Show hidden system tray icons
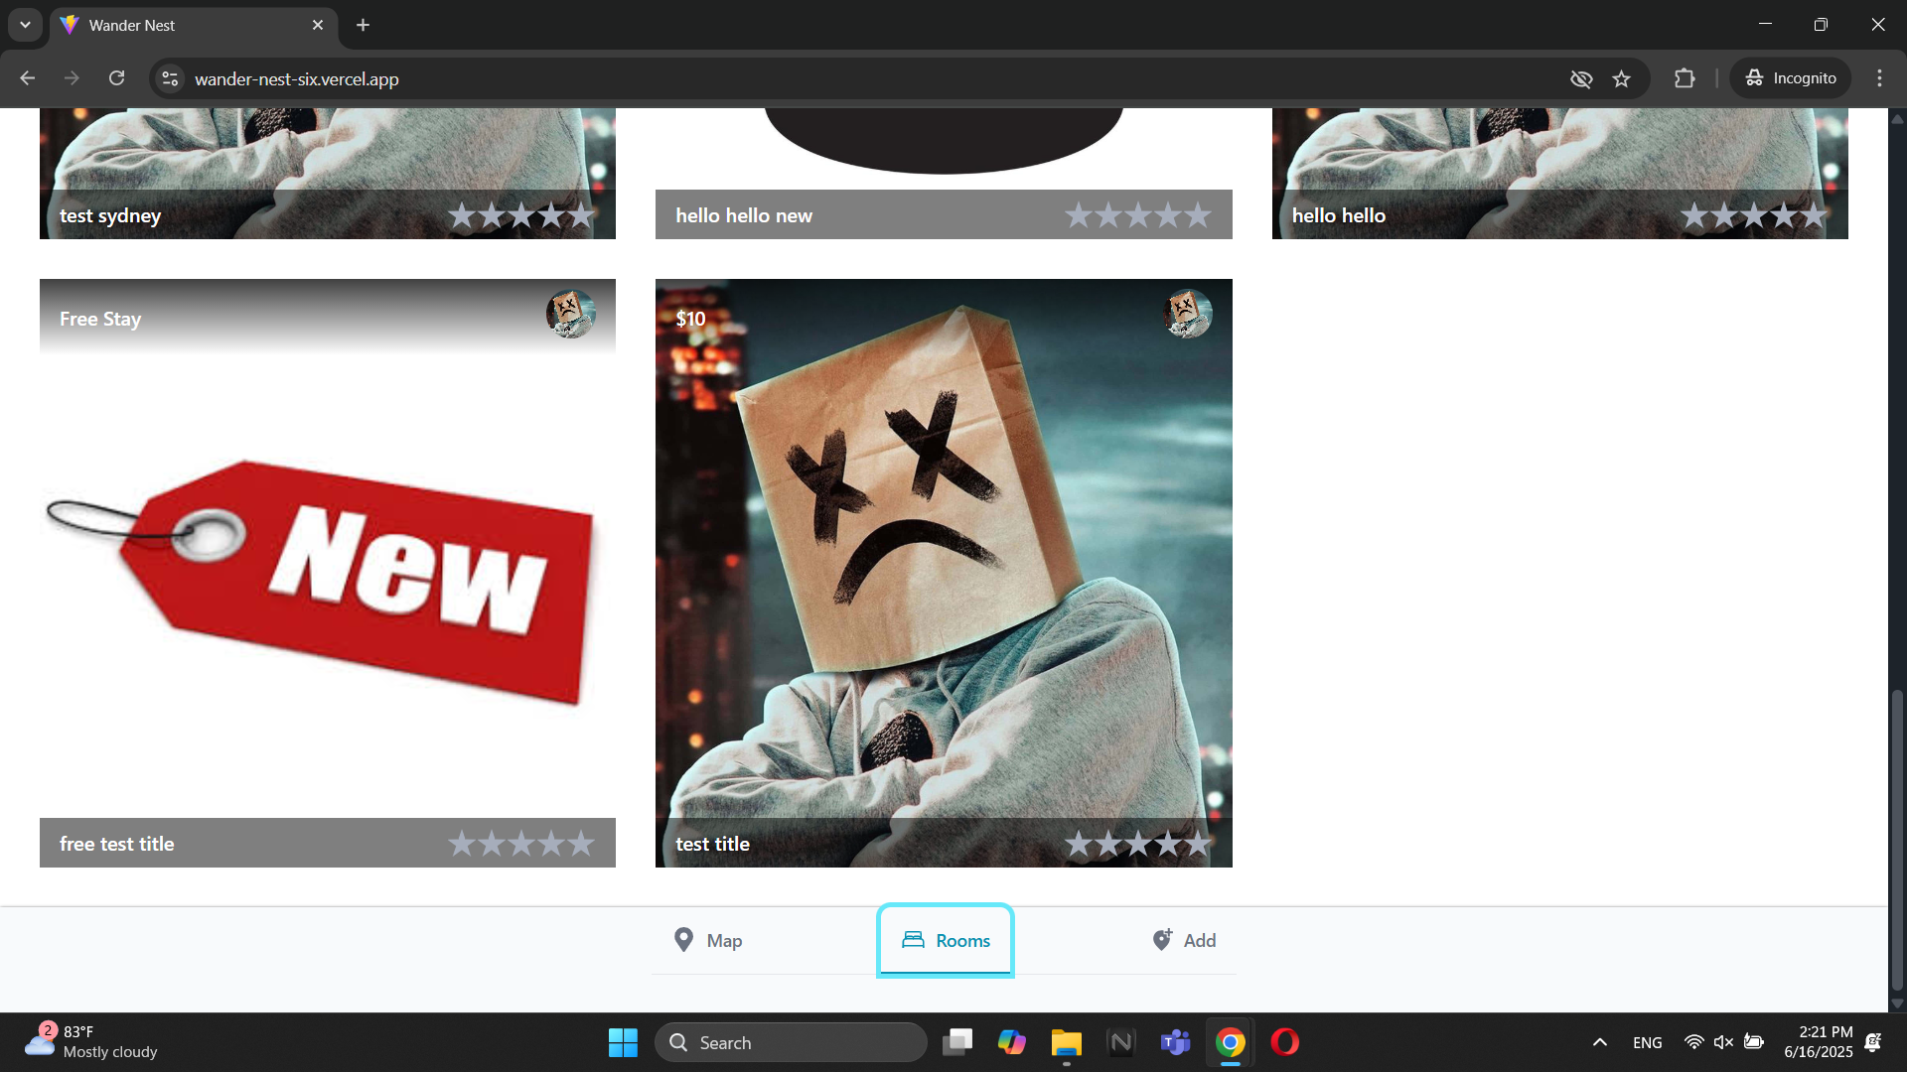 [1600, 1042]
